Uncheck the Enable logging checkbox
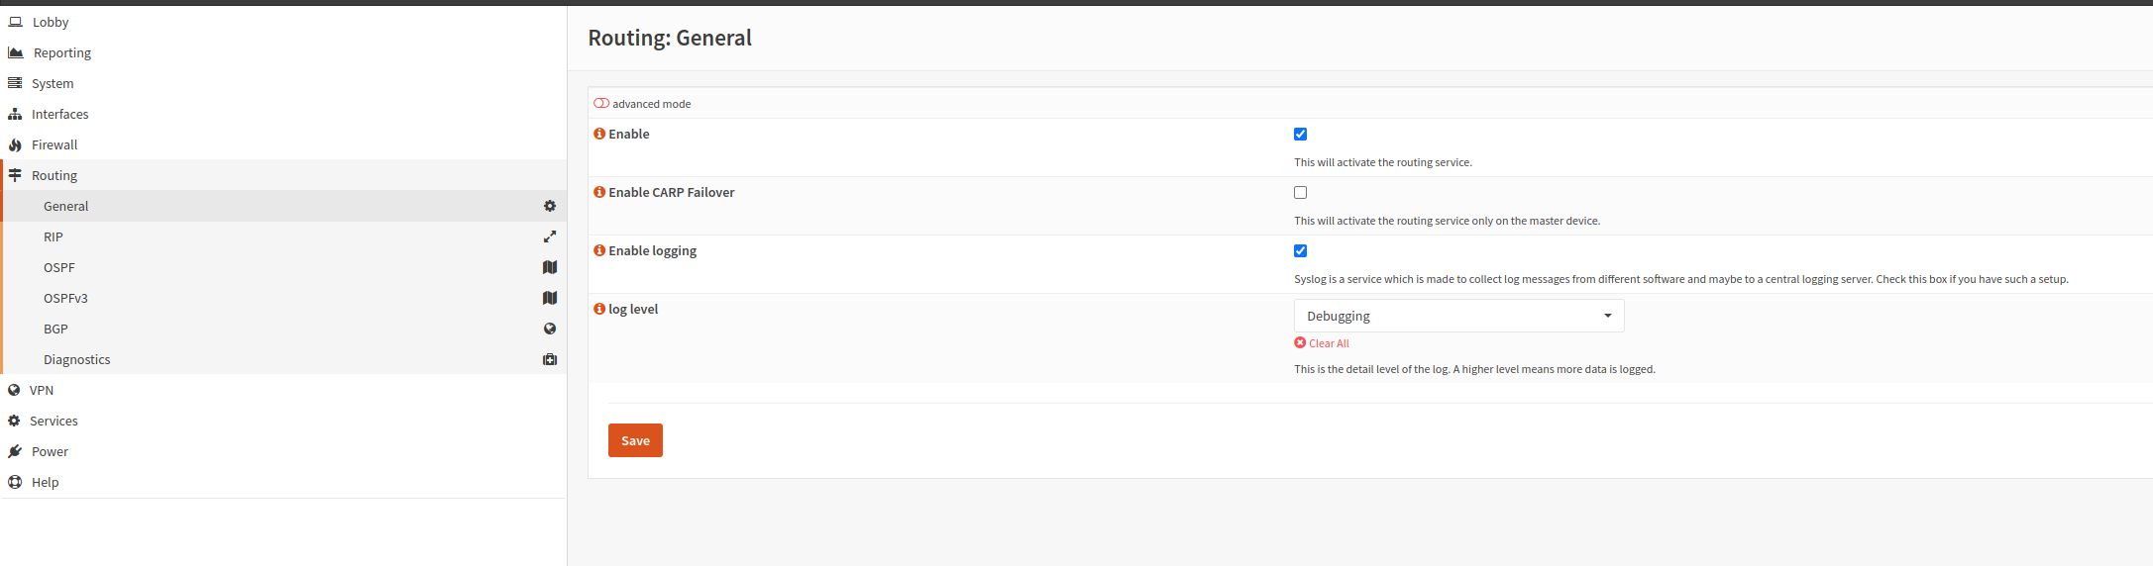Screen dimensions: 2153x566 click(1300, 250)
